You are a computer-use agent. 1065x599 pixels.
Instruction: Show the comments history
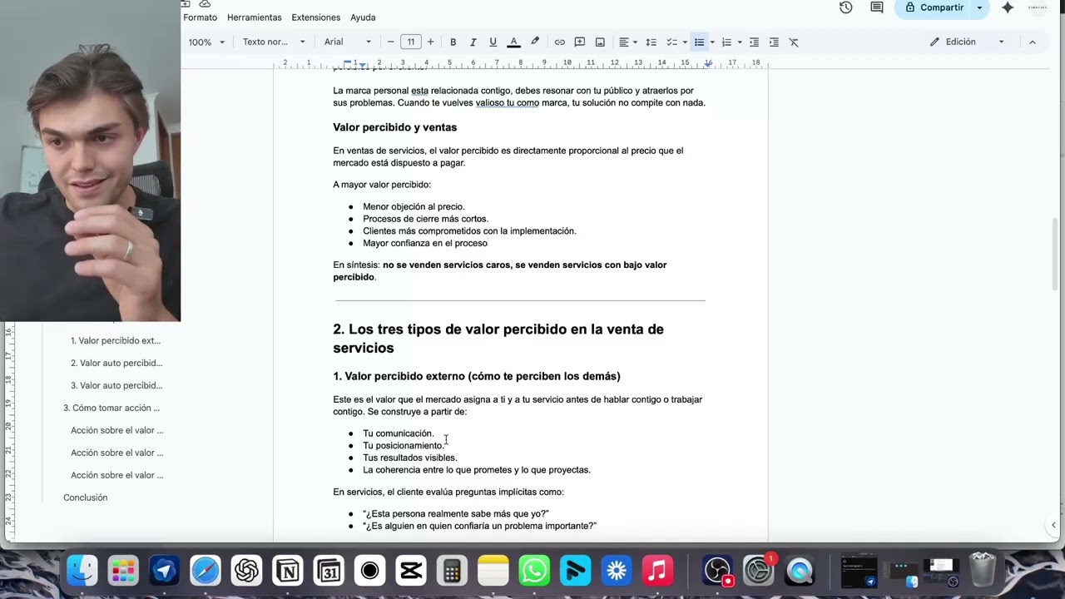(x=877, y=7)
